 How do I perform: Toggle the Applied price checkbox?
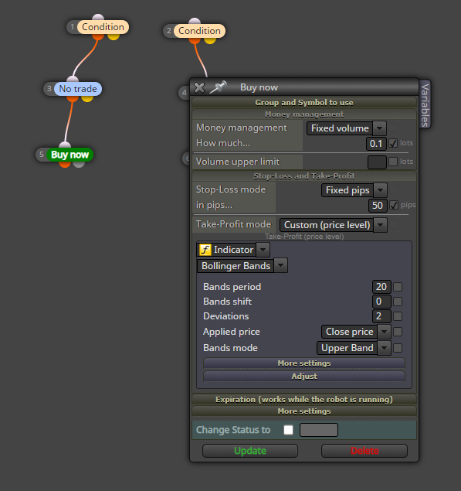click(x=398, y=332)
